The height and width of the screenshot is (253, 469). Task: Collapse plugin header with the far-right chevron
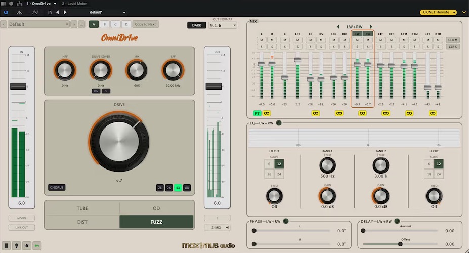click(x=464, y=12)
